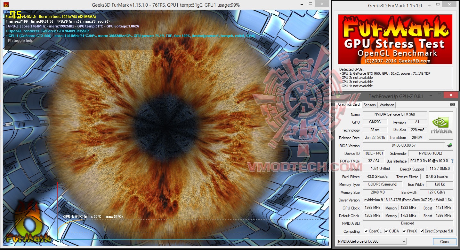Click the Close button in GPU-Z

coord(444,242)
